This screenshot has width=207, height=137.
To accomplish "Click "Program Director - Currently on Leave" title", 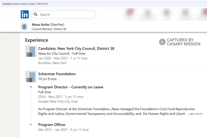I will (71, 87).
